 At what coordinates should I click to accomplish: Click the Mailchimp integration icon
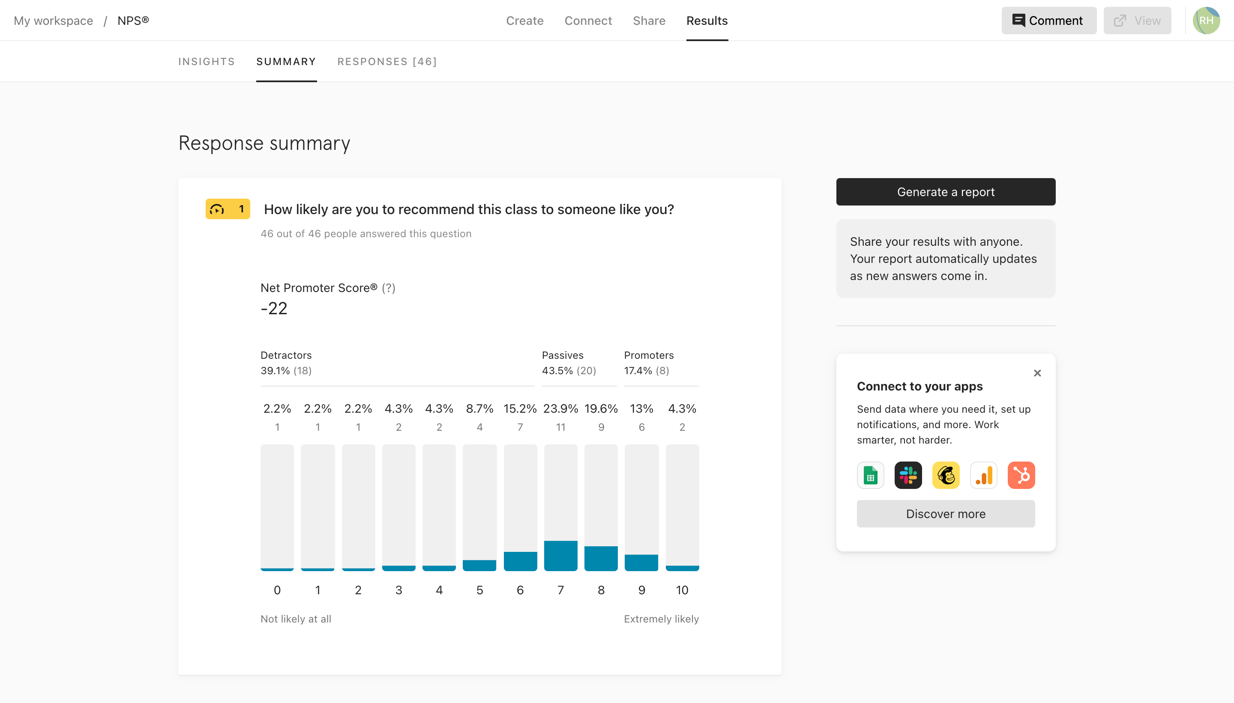pyautogui.click(x=945, y=474)
